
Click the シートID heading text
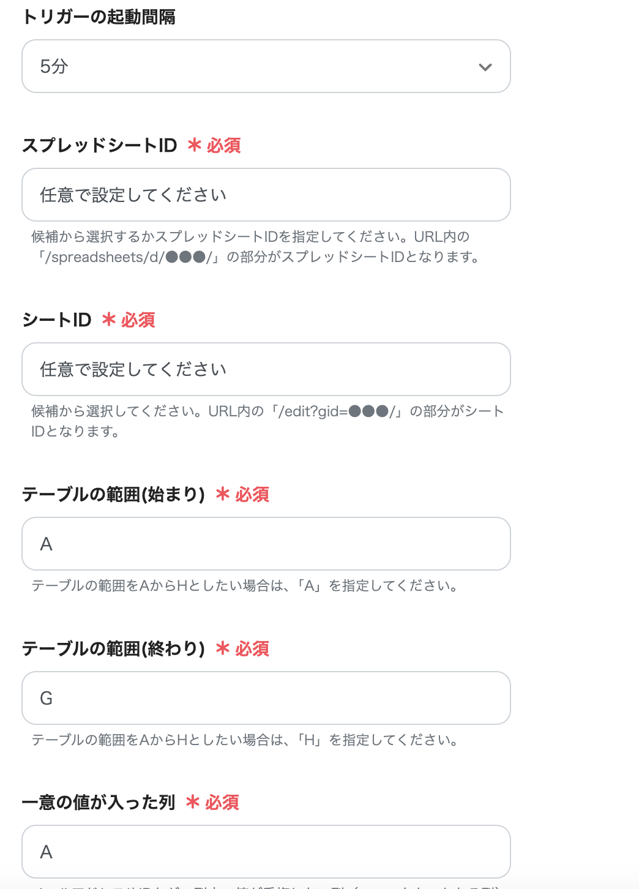click(56, 320)
